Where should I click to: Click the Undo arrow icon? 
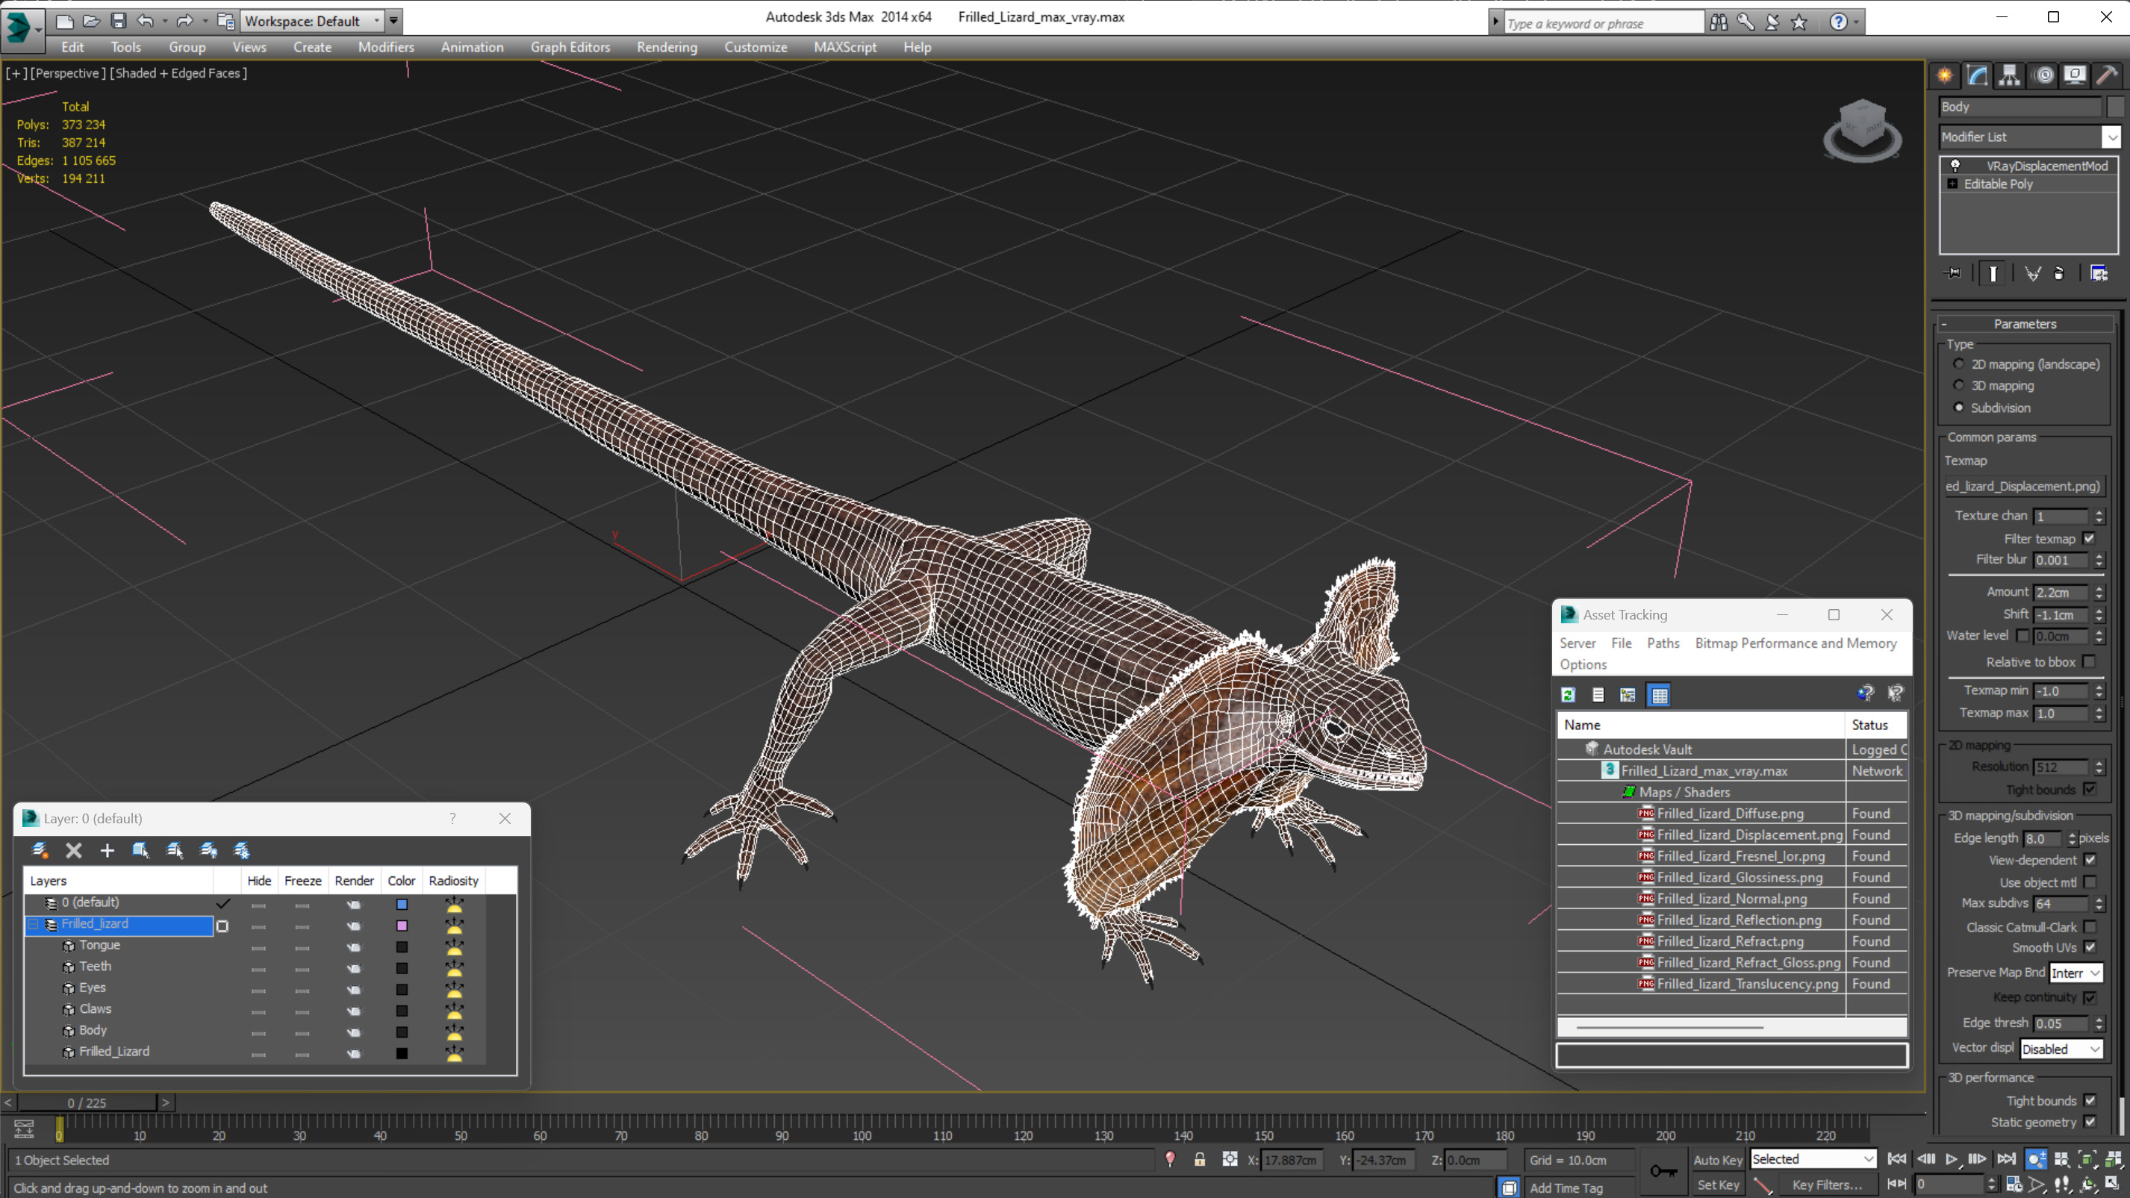tap(145, 21)
